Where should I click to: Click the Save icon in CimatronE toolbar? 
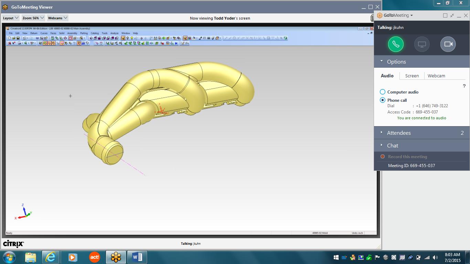18,38
